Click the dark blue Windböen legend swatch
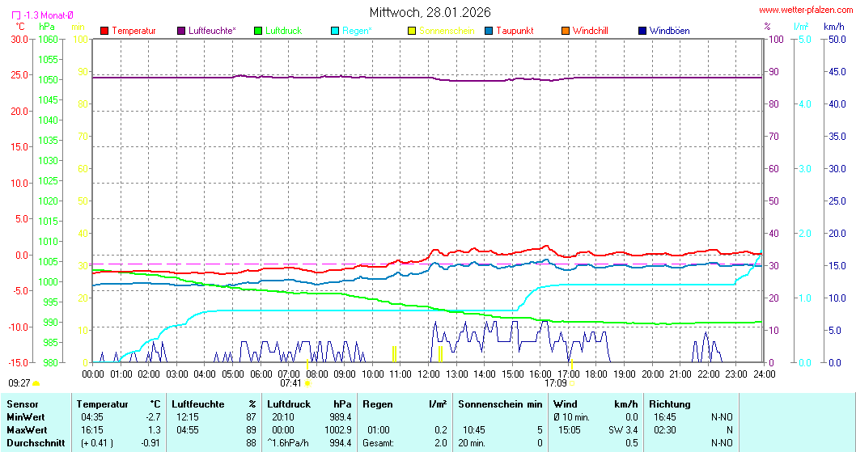Viewport: 856px width, 452px height. [642, 31]
